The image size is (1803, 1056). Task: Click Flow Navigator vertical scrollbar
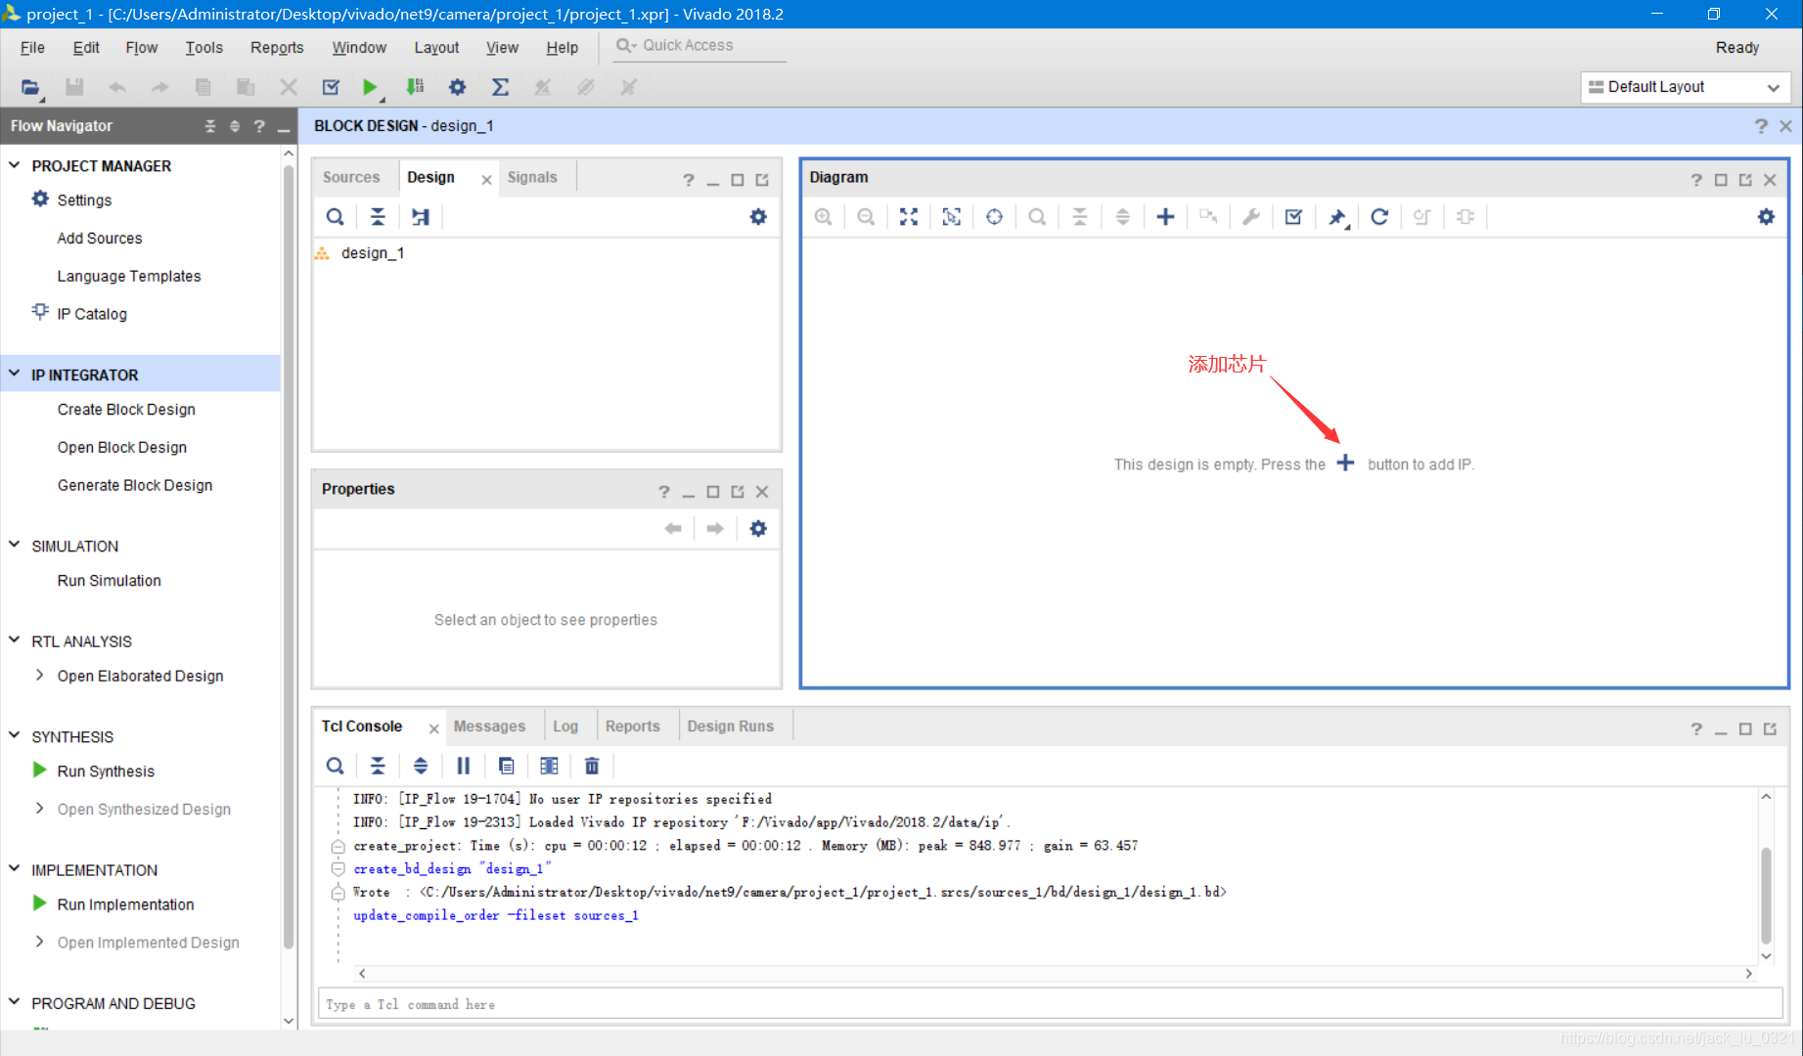(289, 557)
